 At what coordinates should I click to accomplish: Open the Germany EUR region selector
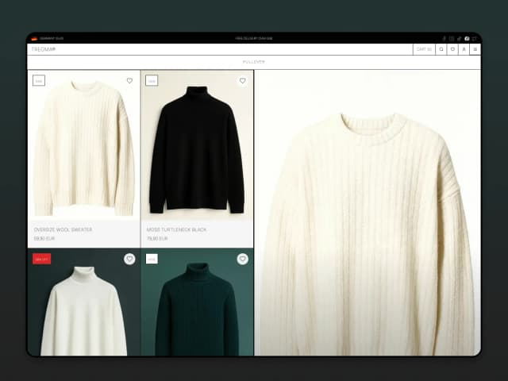(x=52, y=38)
